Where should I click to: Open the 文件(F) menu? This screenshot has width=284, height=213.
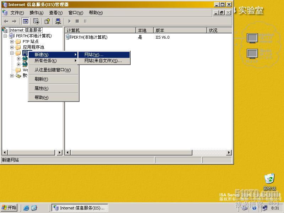click(17, 13)
